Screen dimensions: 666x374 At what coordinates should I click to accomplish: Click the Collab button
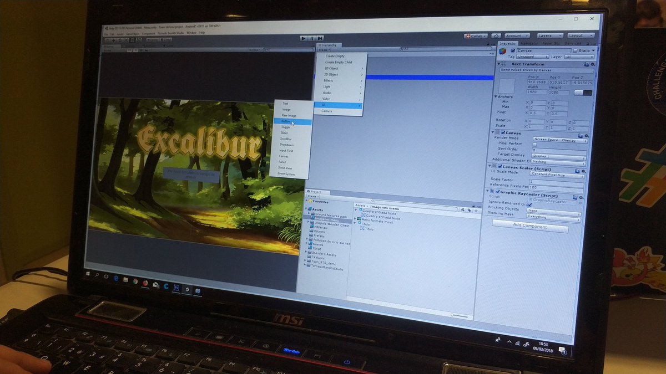point(476,36)
